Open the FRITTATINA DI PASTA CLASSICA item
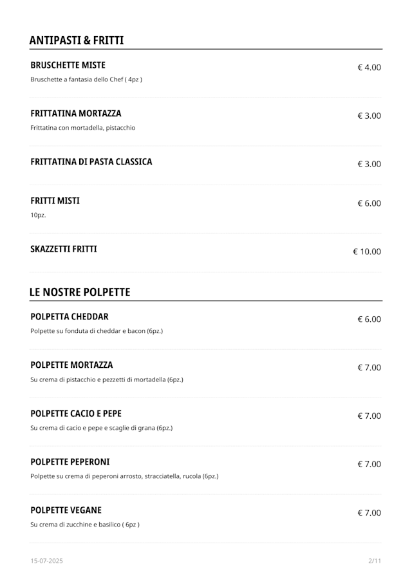 click(91, 162)
